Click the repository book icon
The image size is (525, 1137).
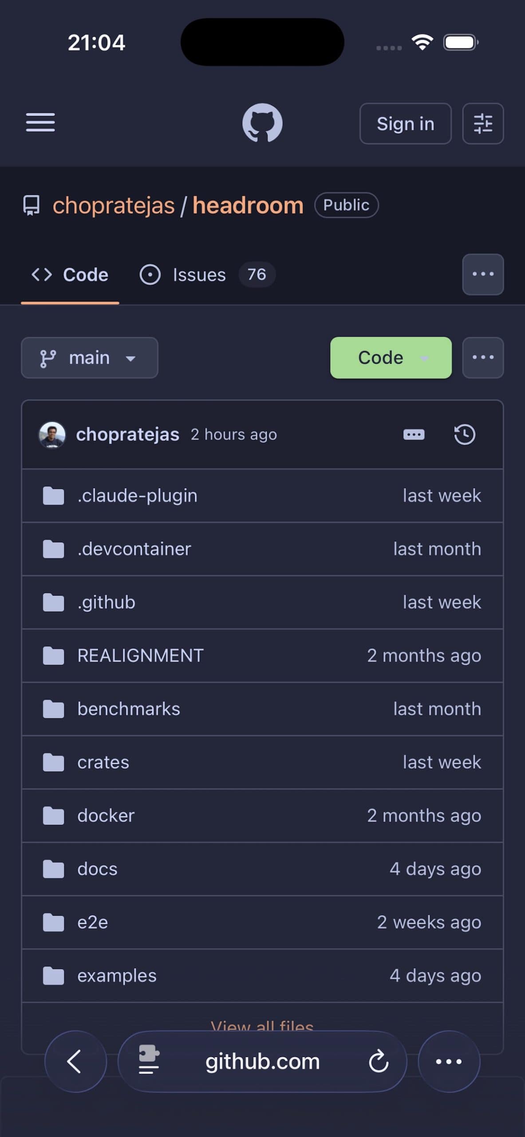point(32,206)
